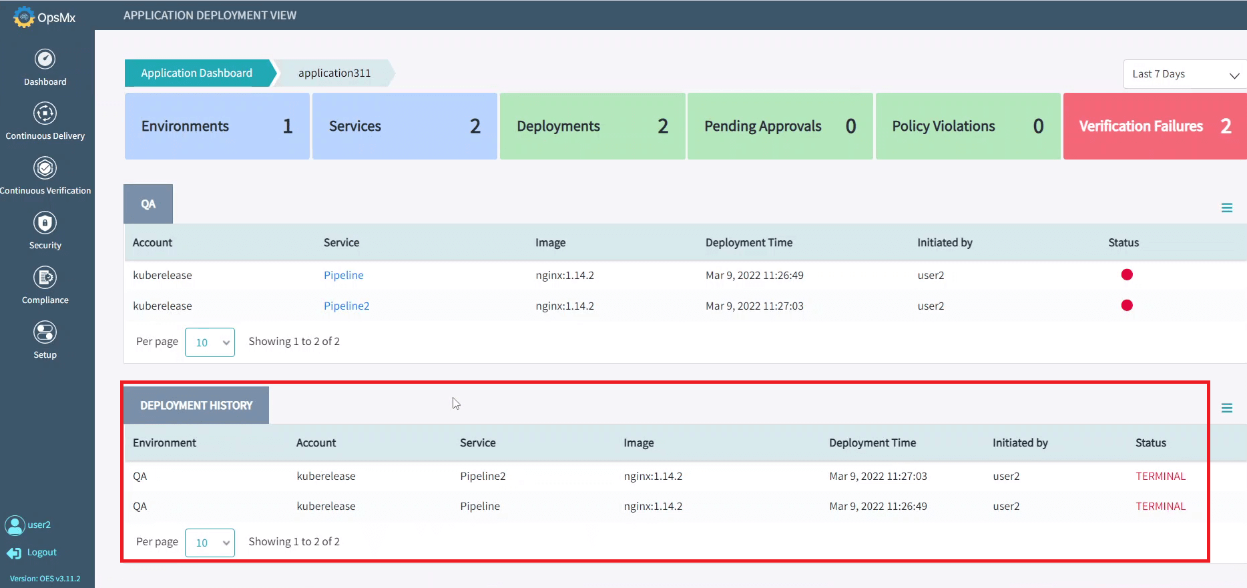This screenshot has height=588, width=1247.
Task: Click 'Version: OES v3.11.2' text
Action: pos(45,579)
